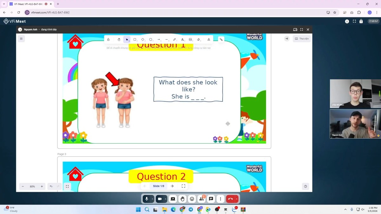Image resolution: width=381 pixels, height=214 pixels.
Task: Click the Insert image tool
Action: (x=190, y=40)
